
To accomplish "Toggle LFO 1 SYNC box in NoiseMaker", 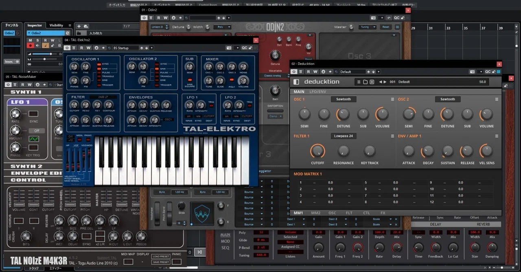I will click(33, 114).
